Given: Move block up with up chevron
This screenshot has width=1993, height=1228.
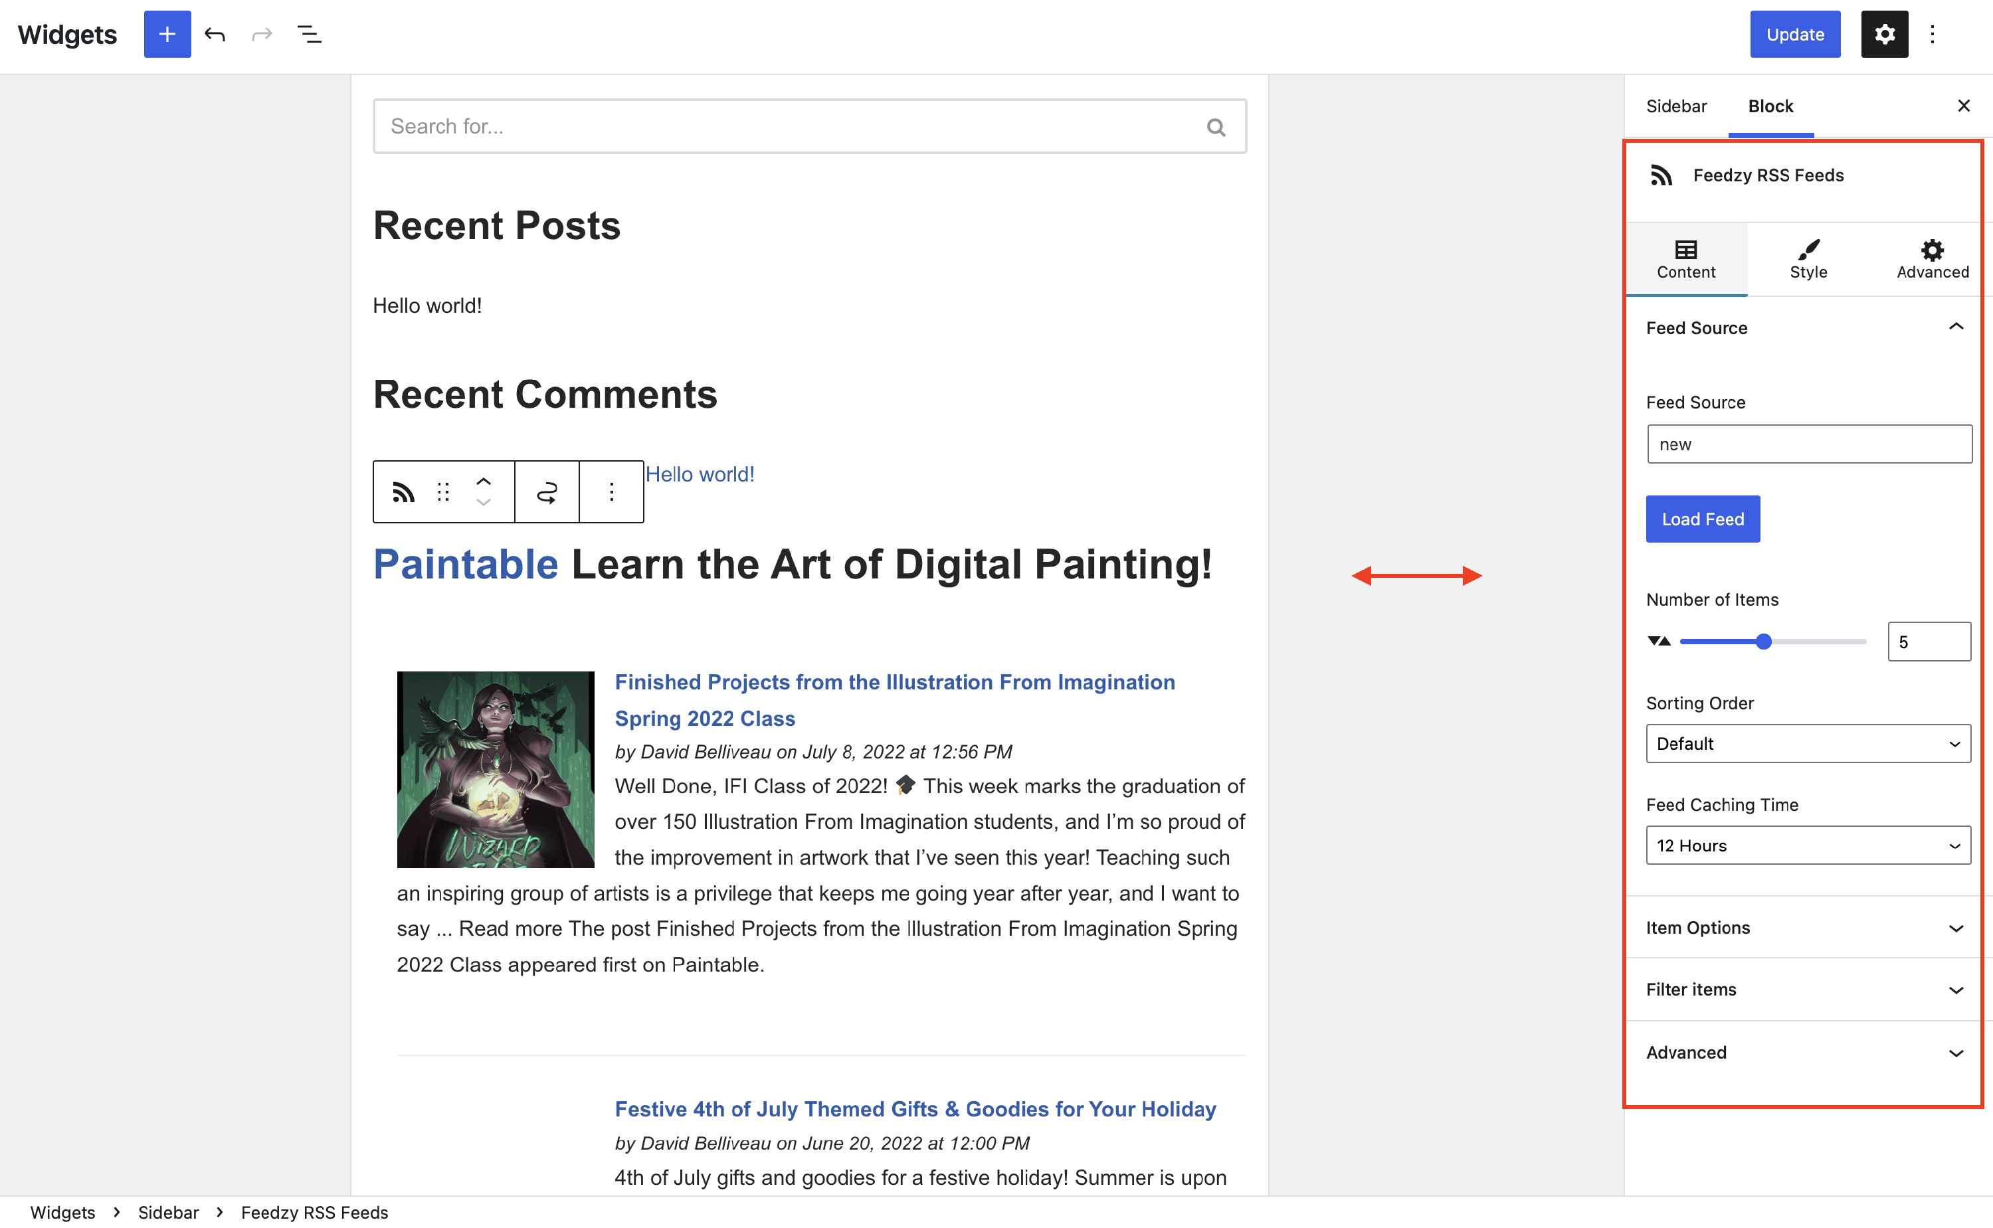Looking at the screenshot, I should [x=483, y=481].
